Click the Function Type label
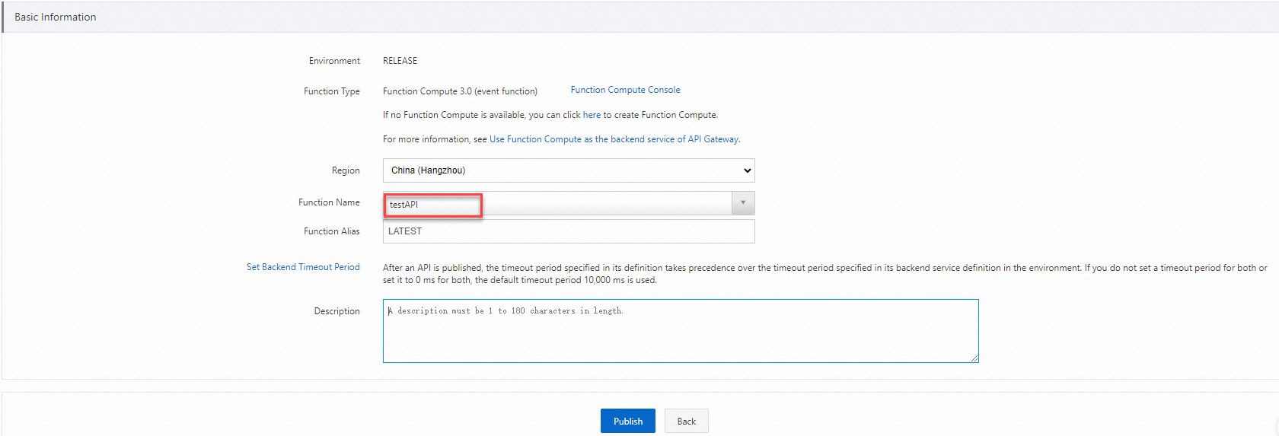 click(x=331, y=91)
